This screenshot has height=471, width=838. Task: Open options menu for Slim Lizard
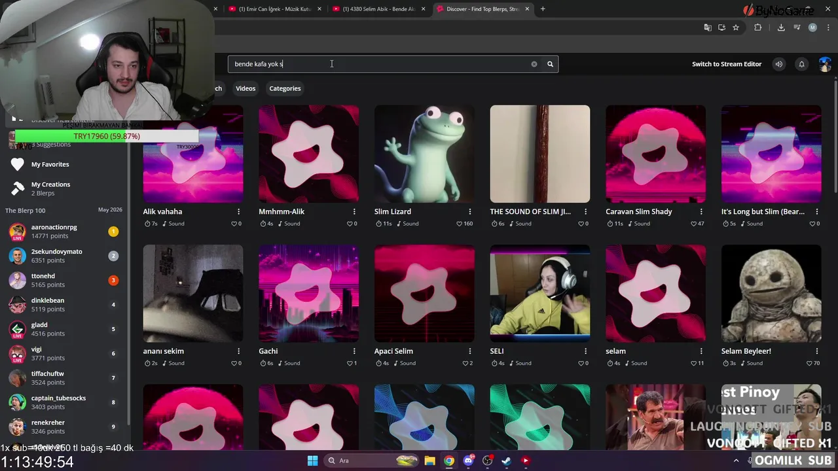470,211
